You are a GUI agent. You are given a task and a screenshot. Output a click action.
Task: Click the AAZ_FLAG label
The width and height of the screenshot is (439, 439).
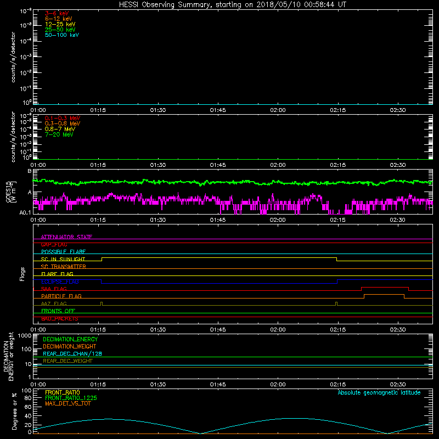(x=54, y=303)
